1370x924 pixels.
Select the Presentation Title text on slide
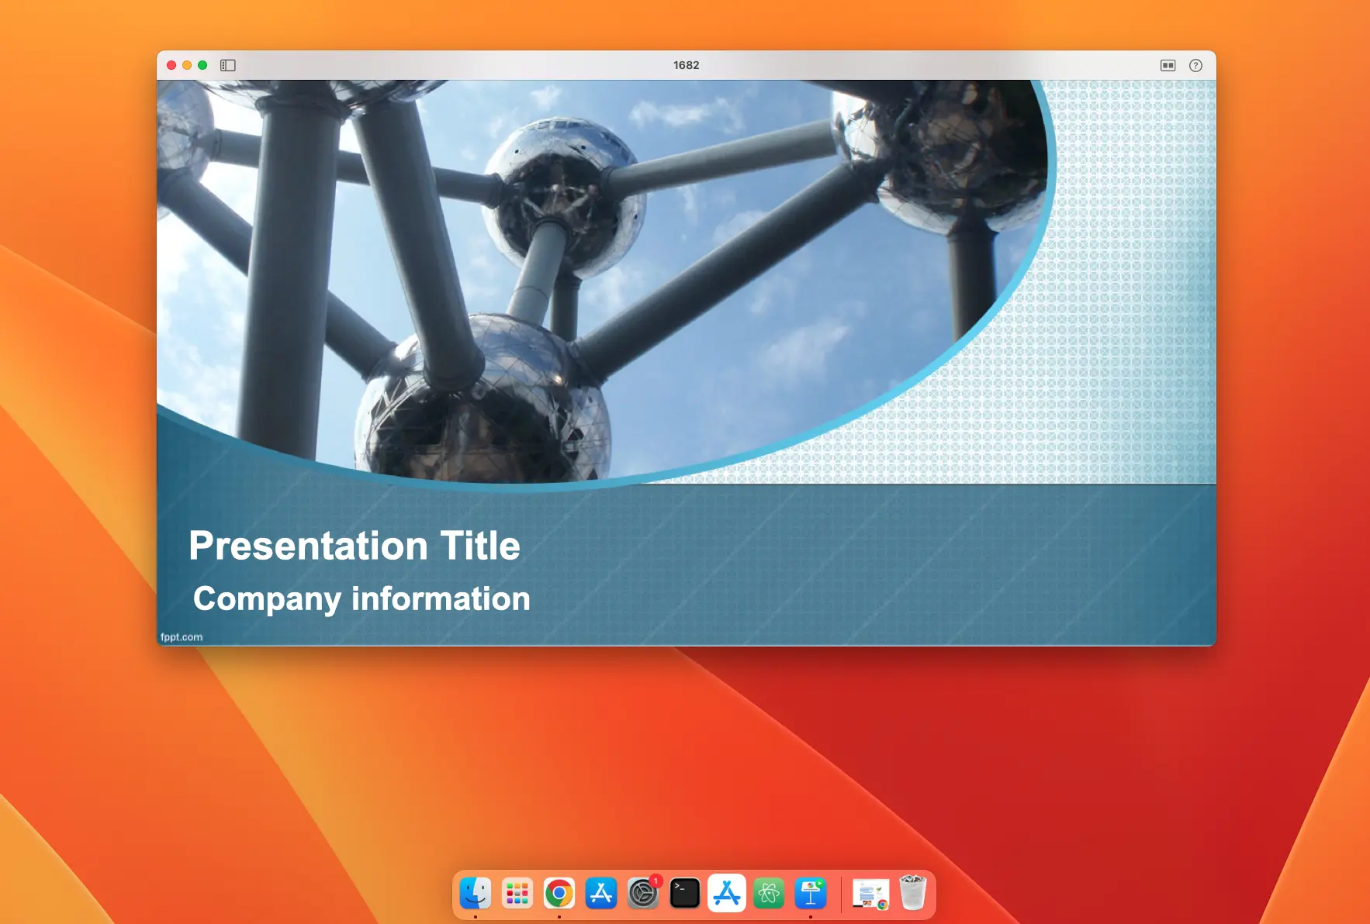355,546
